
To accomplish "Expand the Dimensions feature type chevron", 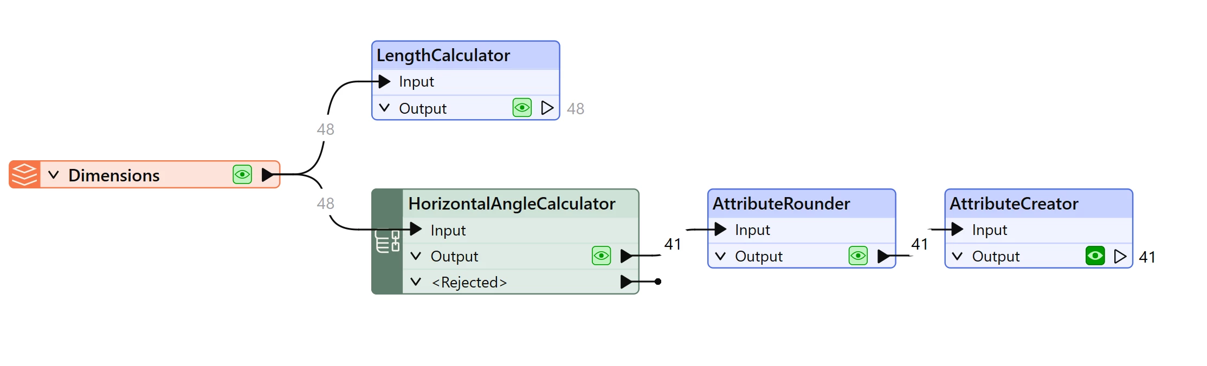I will pos(53,175).
